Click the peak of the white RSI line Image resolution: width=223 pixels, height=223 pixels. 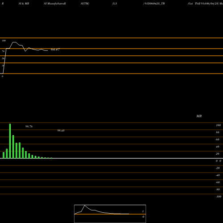14,42
